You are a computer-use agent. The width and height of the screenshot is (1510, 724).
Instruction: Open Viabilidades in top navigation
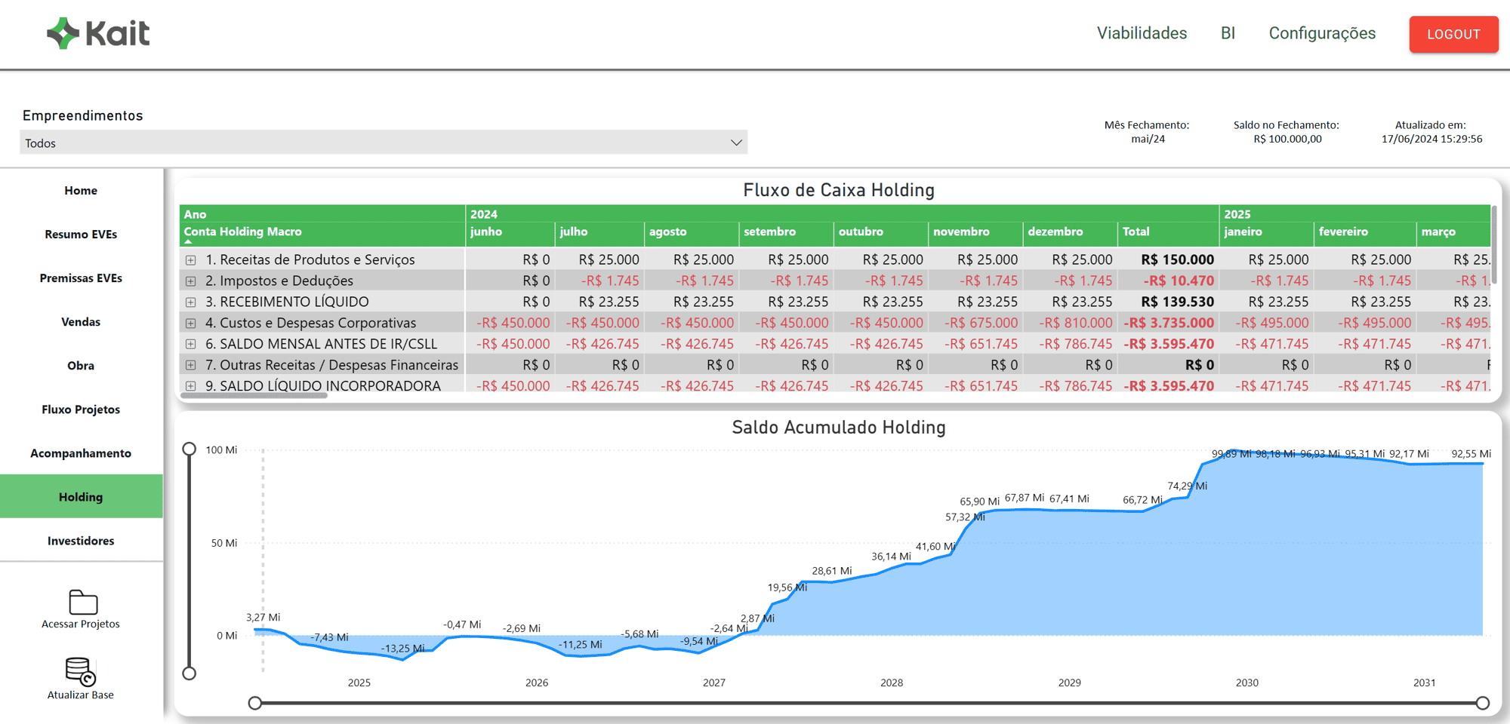[1142, 33]
